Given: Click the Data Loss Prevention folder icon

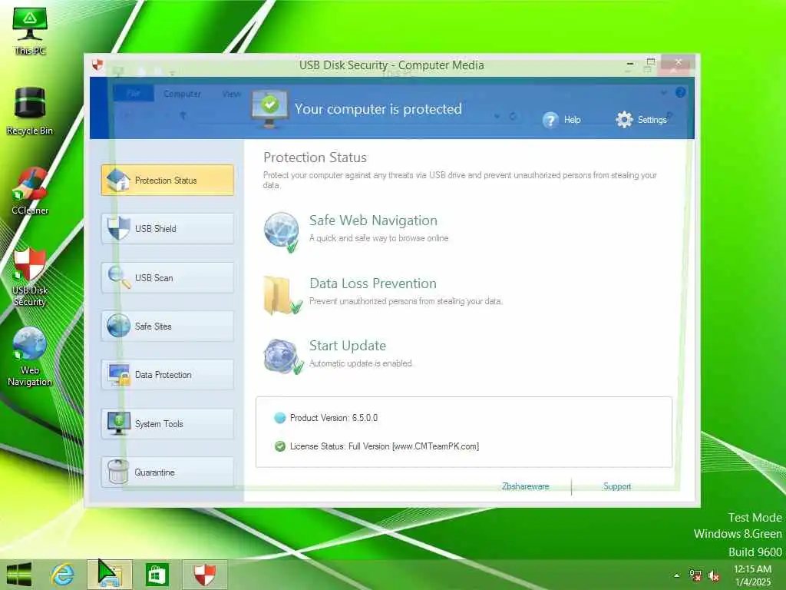Looking at the screenshot, I should coord(282,295).
